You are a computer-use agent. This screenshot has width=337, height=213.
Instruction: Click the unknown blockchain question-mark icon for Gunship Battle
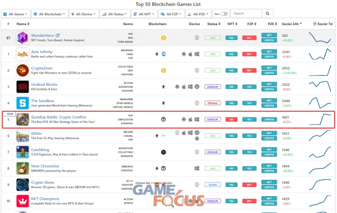pyautogui.click(x=163, y=120)
